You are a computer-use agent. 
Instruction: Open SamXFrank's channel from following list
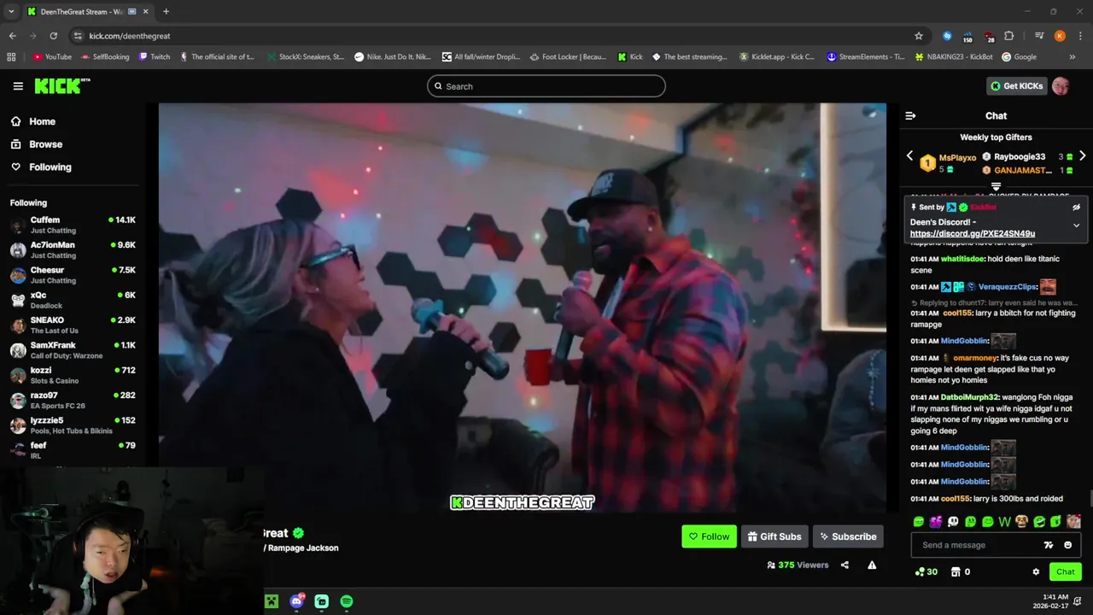tap(73, 350)
